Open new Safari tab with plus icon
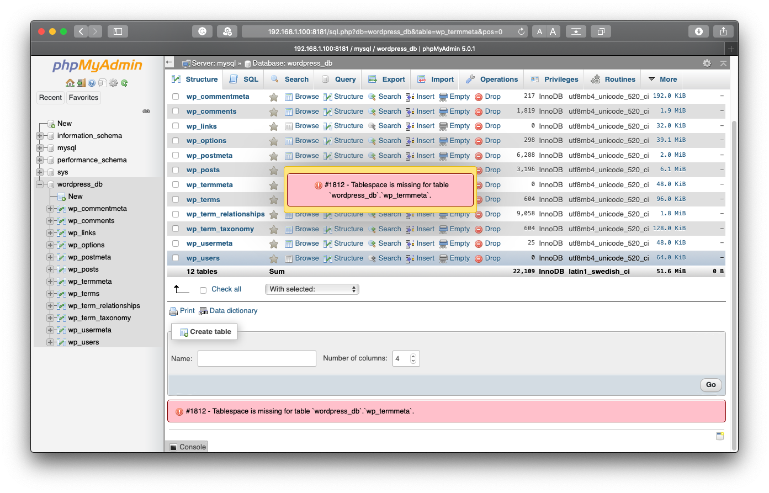This screenshot has height=493, width=769. click(x=731, y=49)
